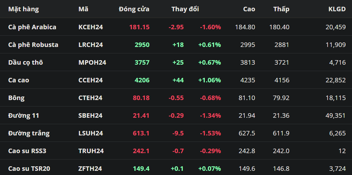
Task: Click the Mặt hàng column header
Action: [x=24, y=9]
